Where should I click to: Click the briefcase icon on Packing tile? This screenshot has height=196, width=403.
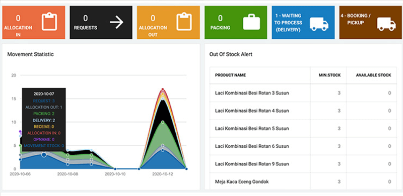(251, 22)
